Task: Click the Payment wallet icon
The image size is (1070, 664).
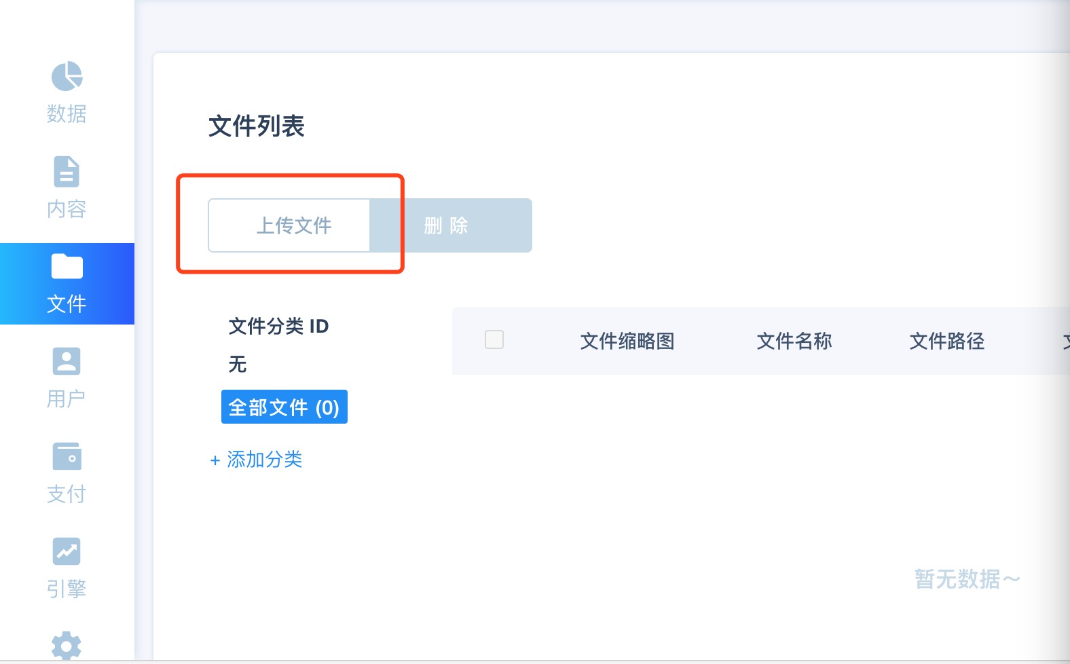Action: point(67,456)
